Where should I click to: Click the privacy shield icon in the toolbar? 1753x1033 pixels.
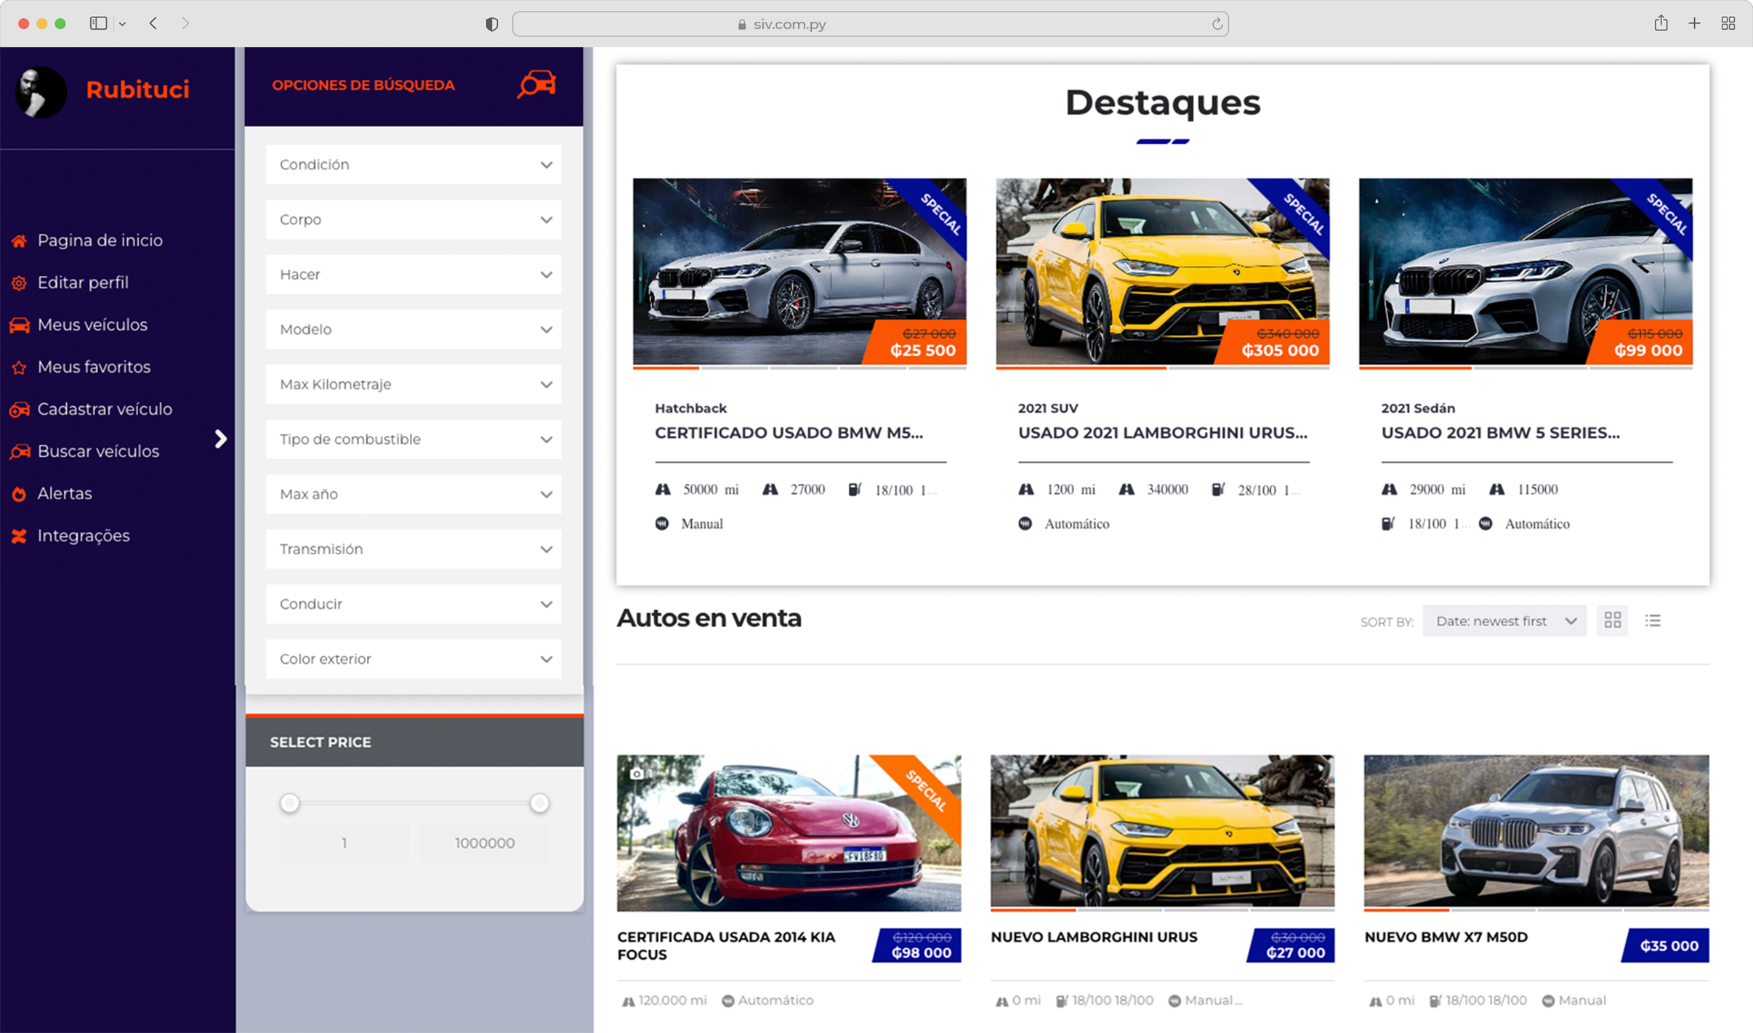pyautogui.click(x=492, y=24)
